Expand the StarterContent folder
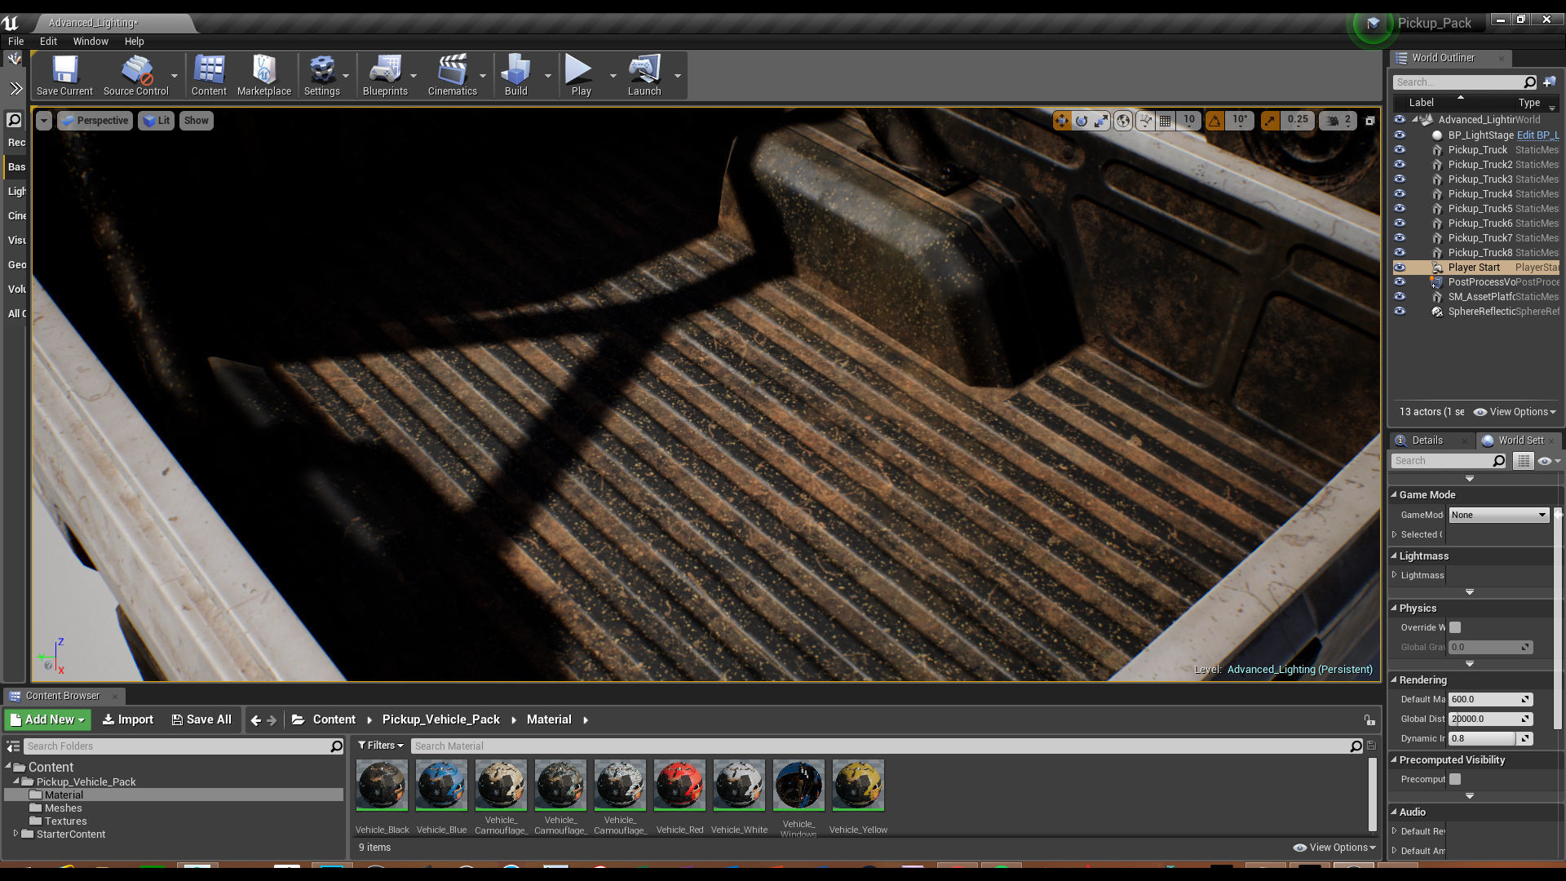This screenshot has height=881, width=1566. pos(15,834)
